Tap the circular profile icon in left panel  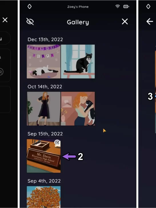[x=1, y=72]
